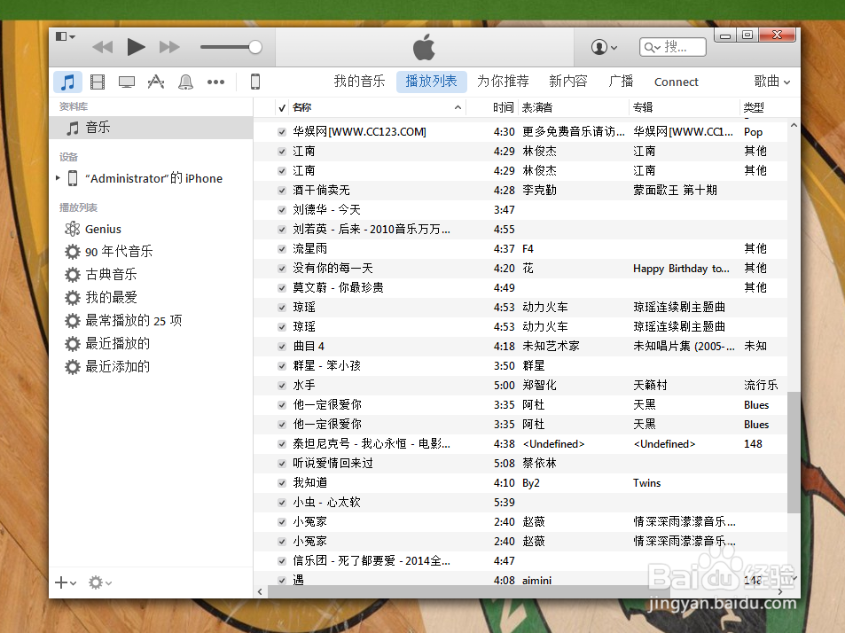Click the scroll up arrow of song list
Image resolution: width=845 pixels, height=633 pixels.
[x=794, y=126]
